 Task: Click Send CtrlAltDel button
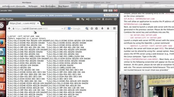(111, 15)
